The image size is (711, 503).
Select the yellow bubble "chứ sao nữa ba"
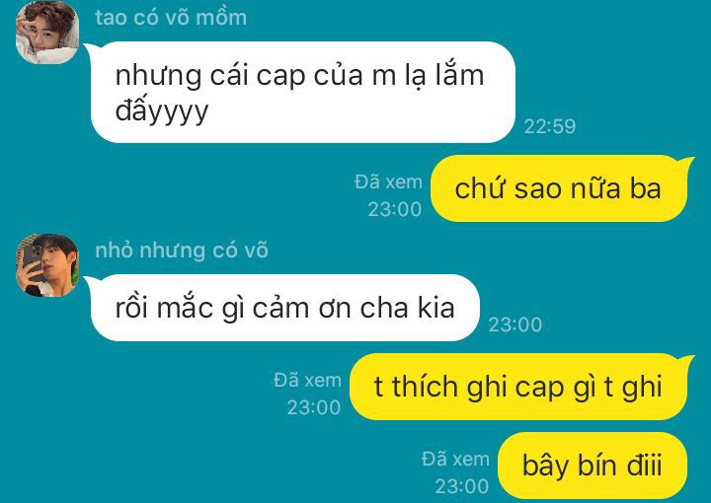pyautogui.click(x=559, y=188)
